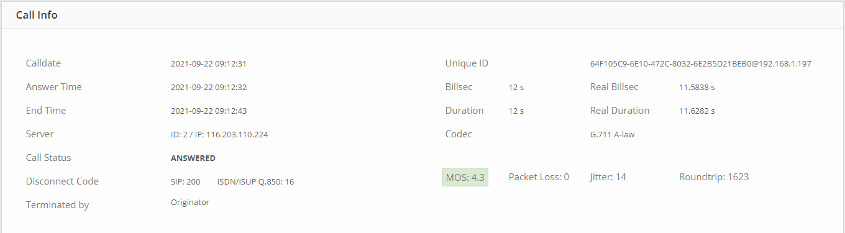Screen dimensions: 845x233
Task: Click the Packet Loss: 0 stat
Action: pyautogui.click(x=539, y=177)
